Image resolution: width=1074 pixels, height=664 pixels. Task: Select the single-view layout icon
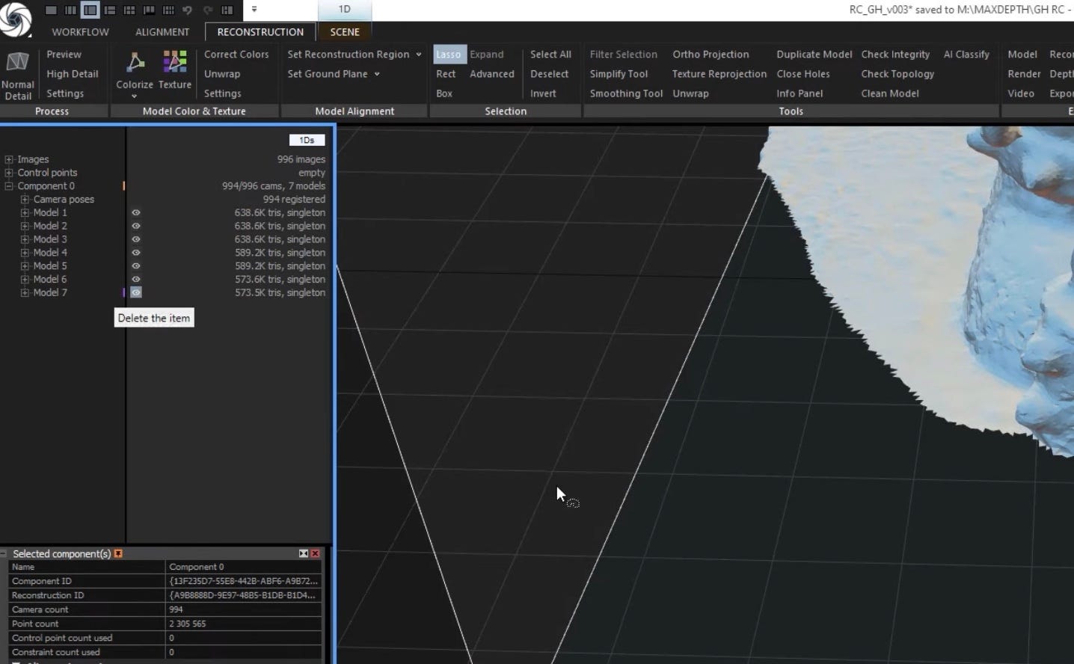pyautogui.click(x=51, y=10)
